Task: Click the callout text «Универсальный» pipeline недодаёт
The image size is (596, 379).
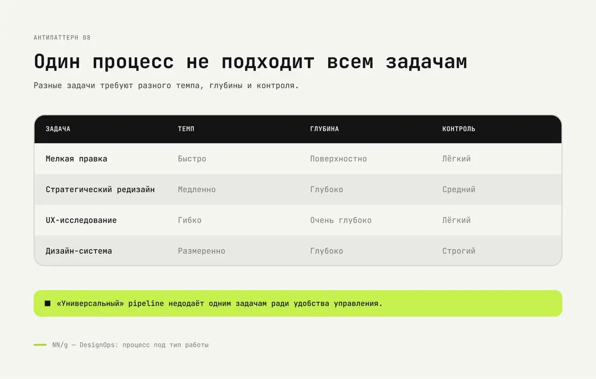Action: 130,303
